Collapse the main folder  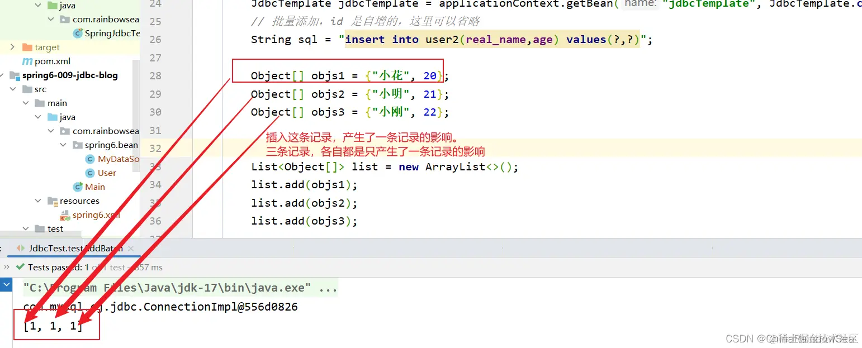tap(26, 103)
